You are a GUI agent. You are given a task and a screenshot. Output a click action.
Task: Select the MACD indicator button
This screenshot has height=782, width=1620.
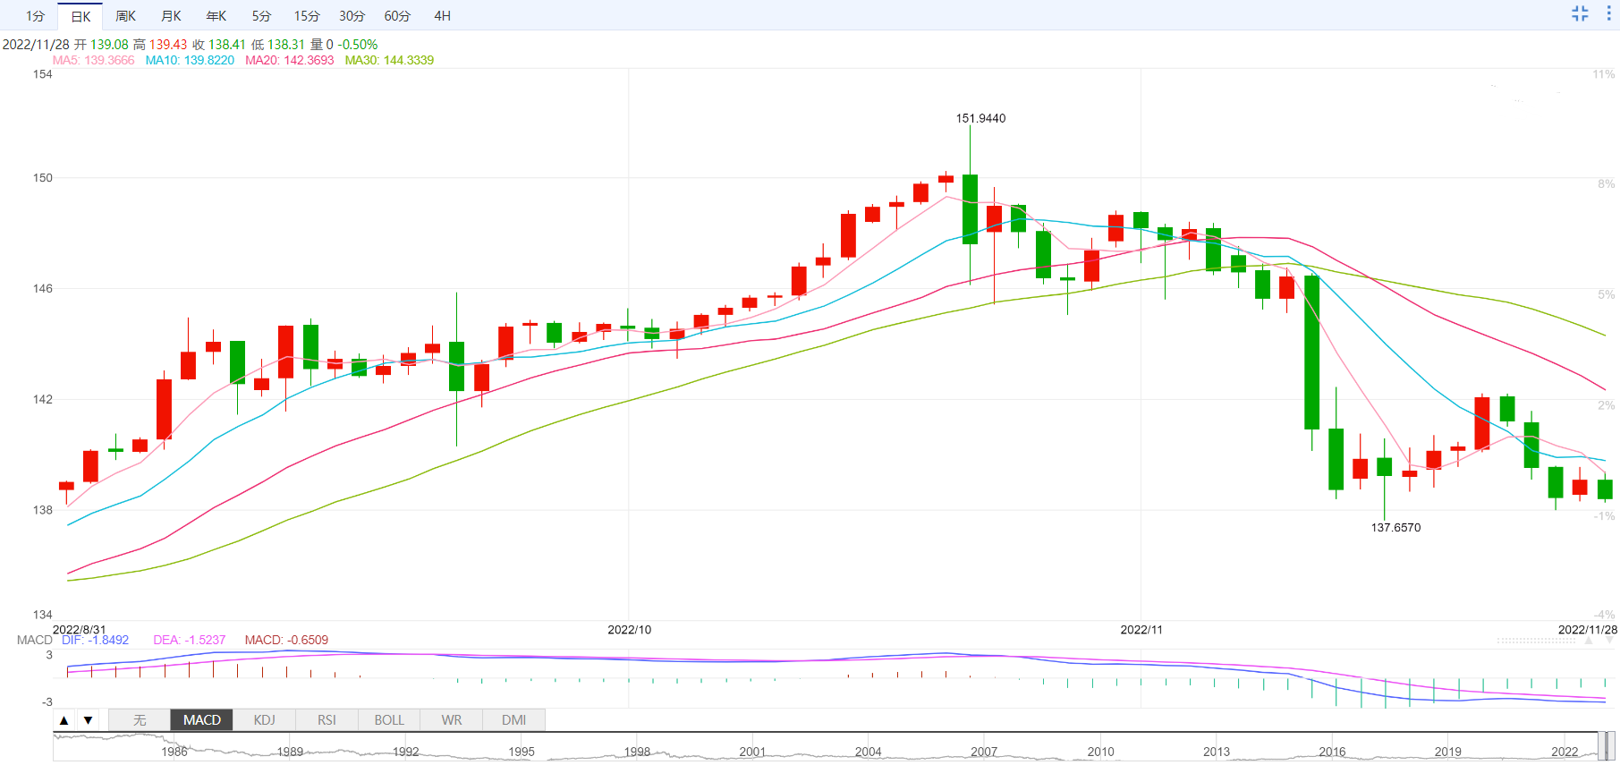point(202,720)
